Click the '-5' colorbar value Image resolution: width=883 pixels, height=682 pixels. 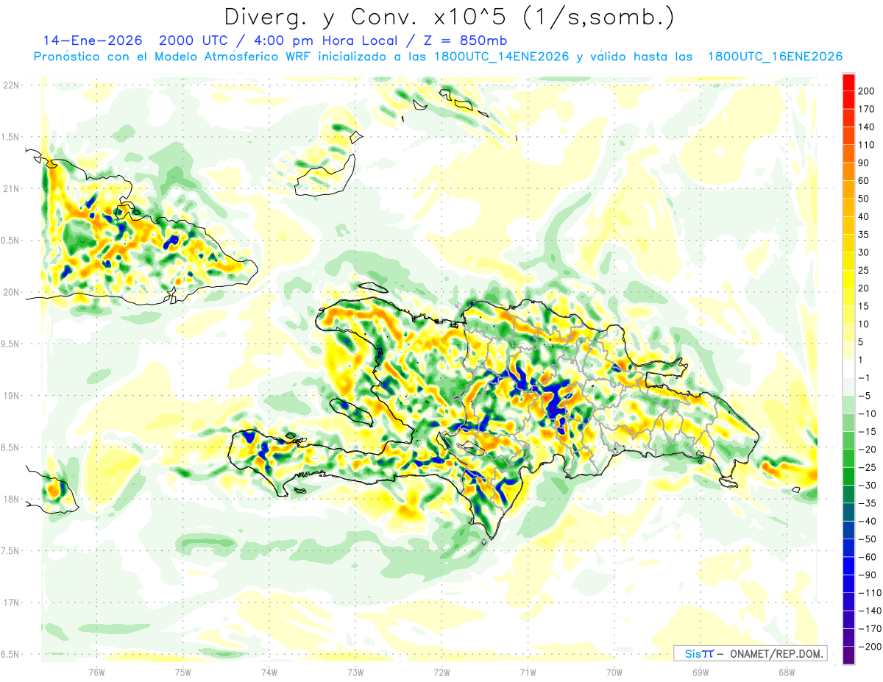pyautogui.click(x=865, y=396)
